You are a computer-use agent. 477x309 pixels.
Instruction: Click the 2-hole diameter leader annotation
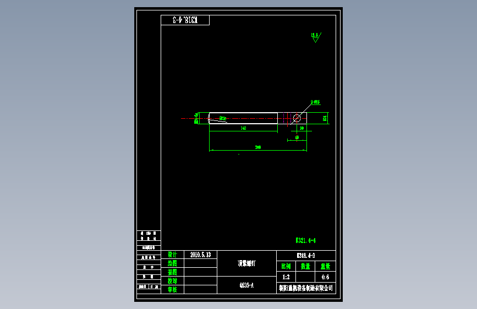315,102
